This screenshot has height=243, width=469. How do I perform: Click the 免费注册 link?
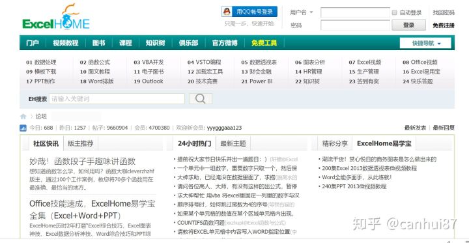click(444, 25)
